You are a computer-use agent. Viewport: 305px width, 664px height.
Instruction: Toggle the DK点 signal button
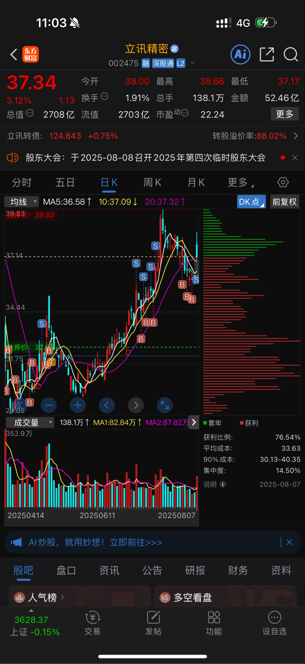[251, 202]
